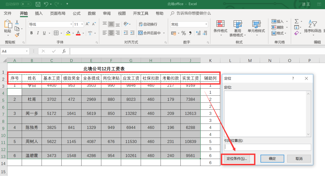
Task: Click 取消 in the 定位 dialog
Action: [x=299, y=159]
